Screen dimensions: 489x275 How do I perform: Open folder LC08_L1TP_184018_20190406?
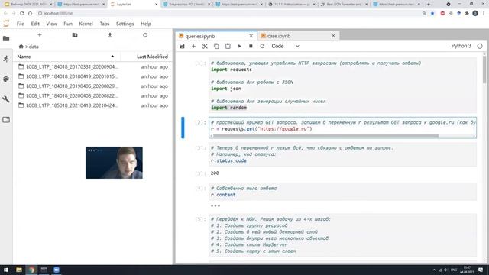[93, 86]
